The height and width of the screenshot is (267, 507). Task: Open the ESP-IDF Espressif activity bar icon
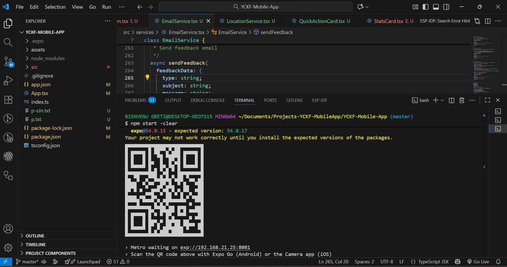tap(8, 156)
